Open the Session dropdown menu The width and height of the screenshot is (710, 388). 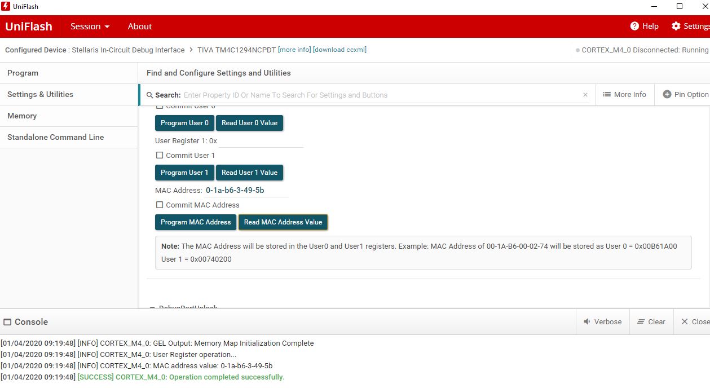(x=90, y=26)
